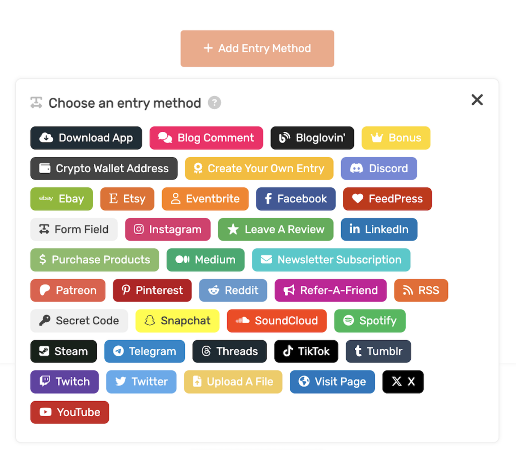
Task: Pick the Twitch entry method
Action: click(x=64, y=382)
